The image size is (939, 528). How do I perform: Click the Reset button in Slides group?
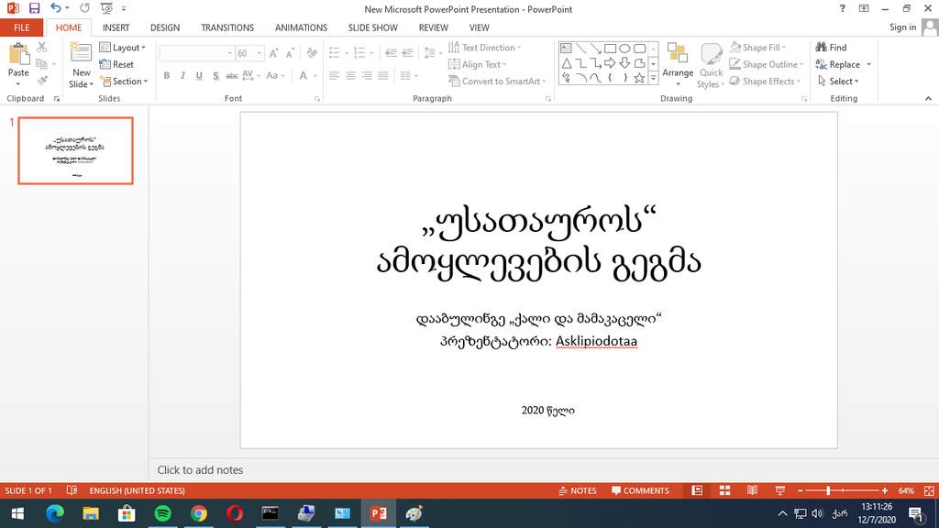(116, 64)
